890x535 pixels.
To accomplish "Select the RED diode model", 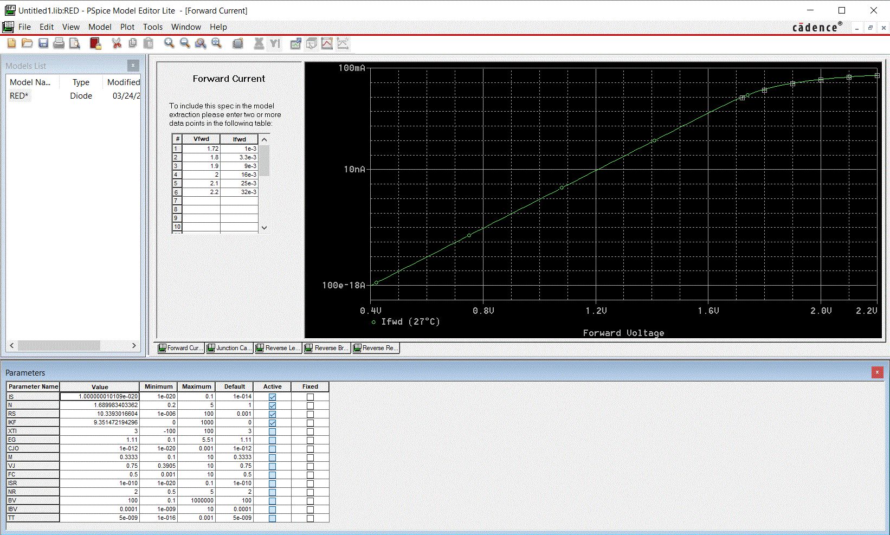I will (x=19, y=96).
